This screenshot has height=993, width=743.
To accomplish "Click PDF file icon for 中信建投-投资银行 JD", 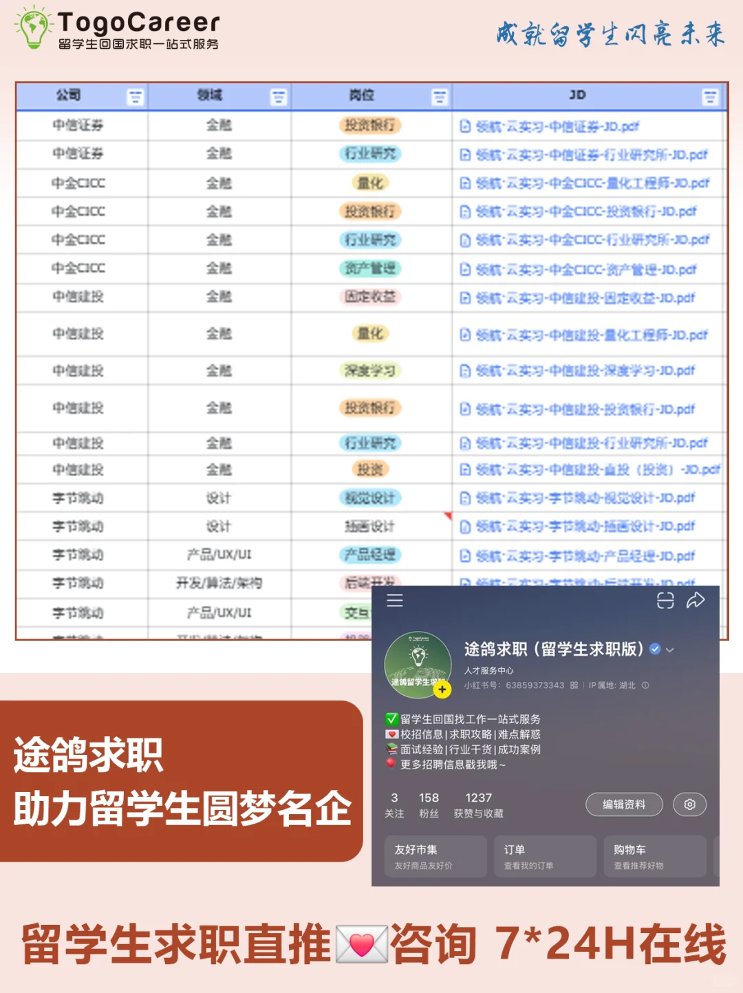I will (x=465, y=409).
